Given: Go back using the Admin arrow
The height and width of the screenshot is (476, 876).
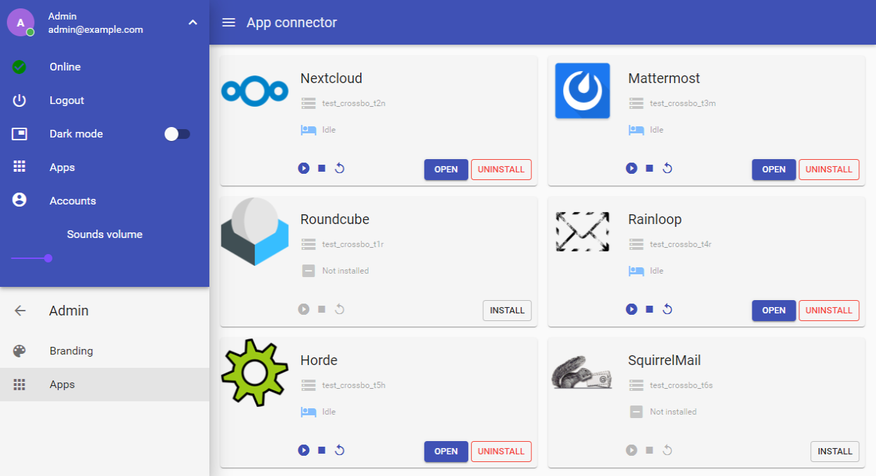Looking at the screenshot, I should click(20, 311).
